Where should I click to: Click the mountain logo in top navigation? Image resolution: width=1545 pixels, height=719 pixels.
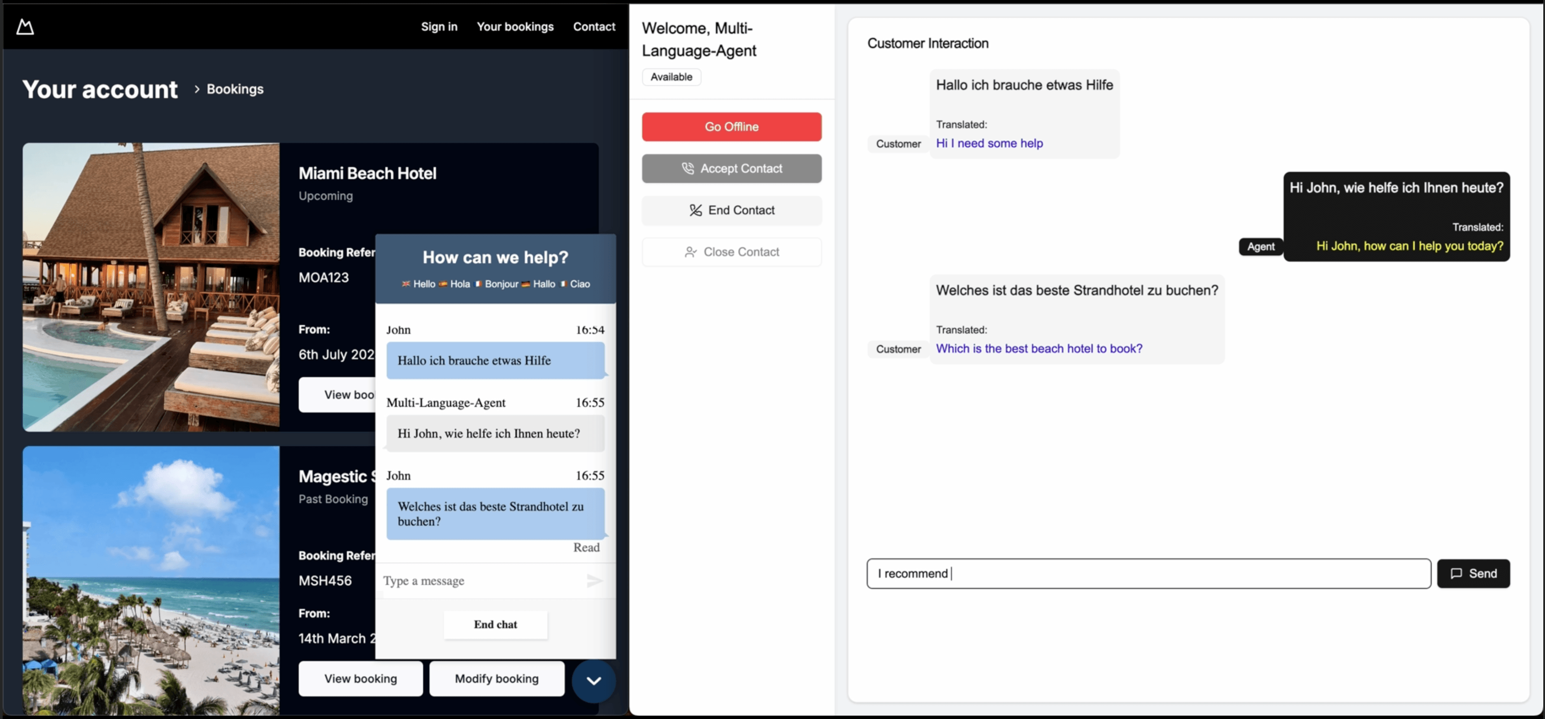click(25, 26)
